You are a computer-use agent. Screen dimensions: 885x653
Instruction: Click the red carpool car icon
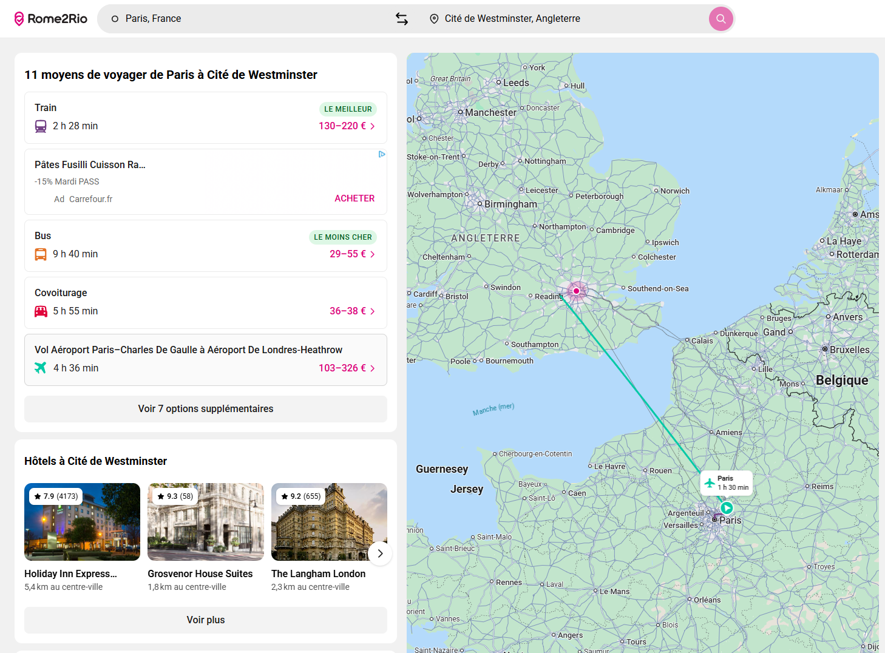click(x=41, y=311)
